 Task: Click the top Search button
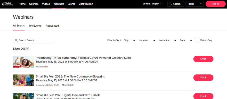(176, 4)
